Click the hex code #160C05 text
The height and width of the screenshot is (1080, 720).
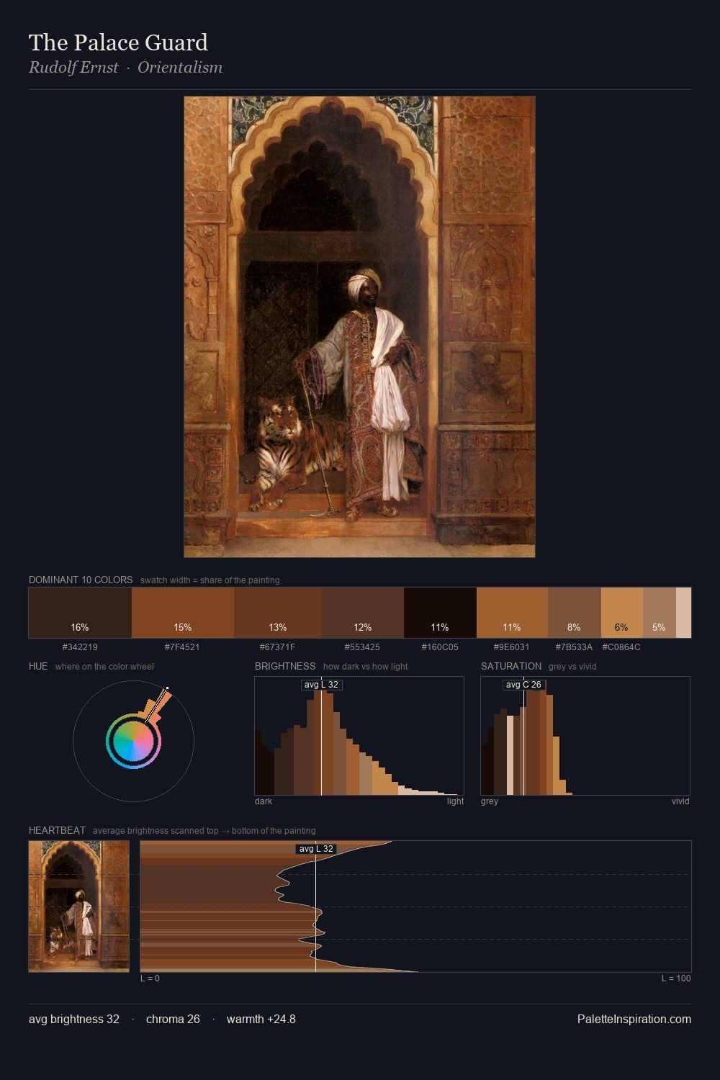(440, 647)
